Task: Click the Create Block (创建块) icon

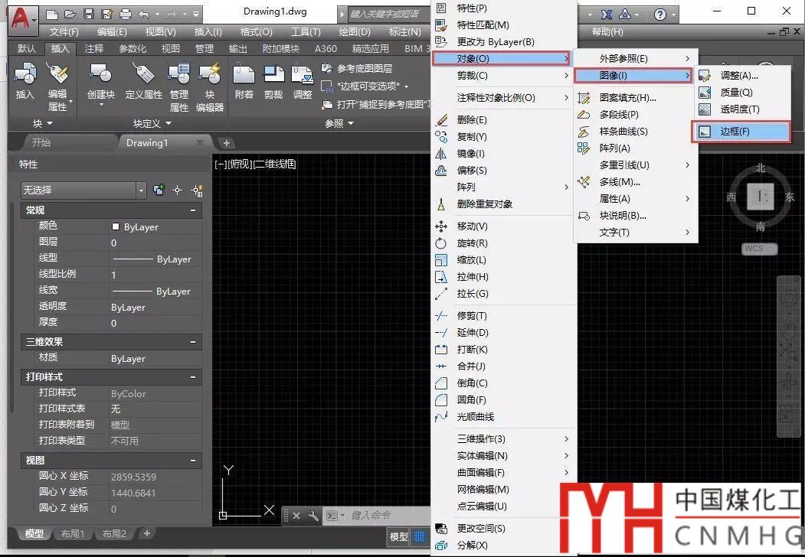Action: (100, 80)
